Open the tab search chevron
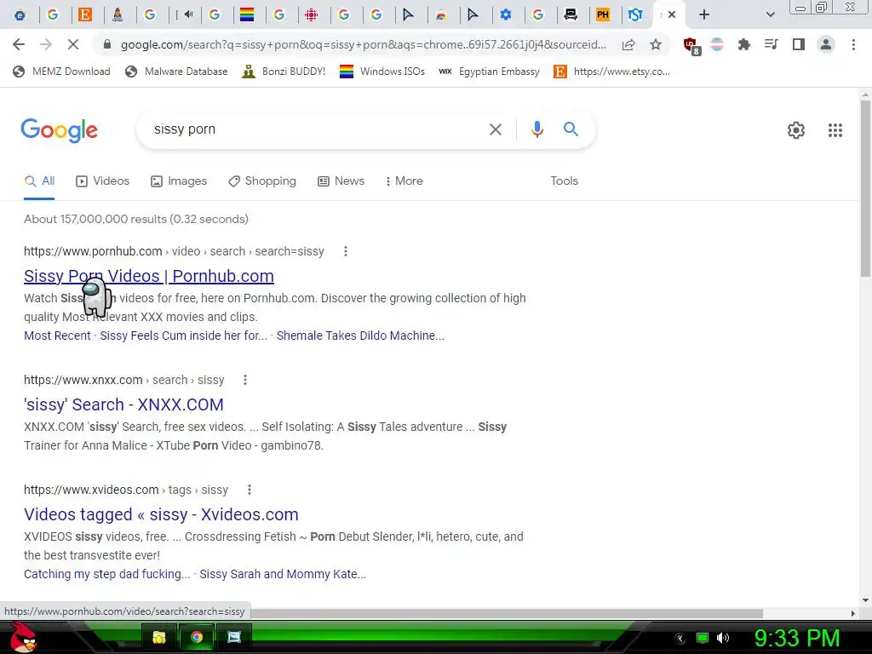Screen dimensions: 872x654 pyautogui.click(x=770, y=14)
